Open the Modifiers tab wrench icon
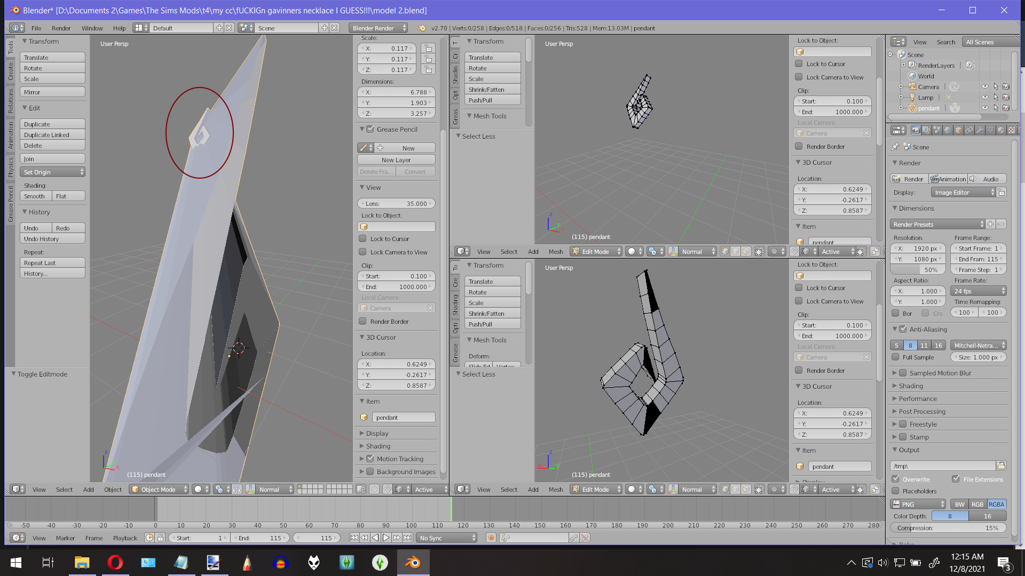This screenshot has width=1025, height=576. (x=980, y=130)
